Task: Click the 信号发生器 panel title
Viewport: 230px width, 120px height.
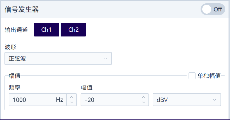Action: click(22, 9)
